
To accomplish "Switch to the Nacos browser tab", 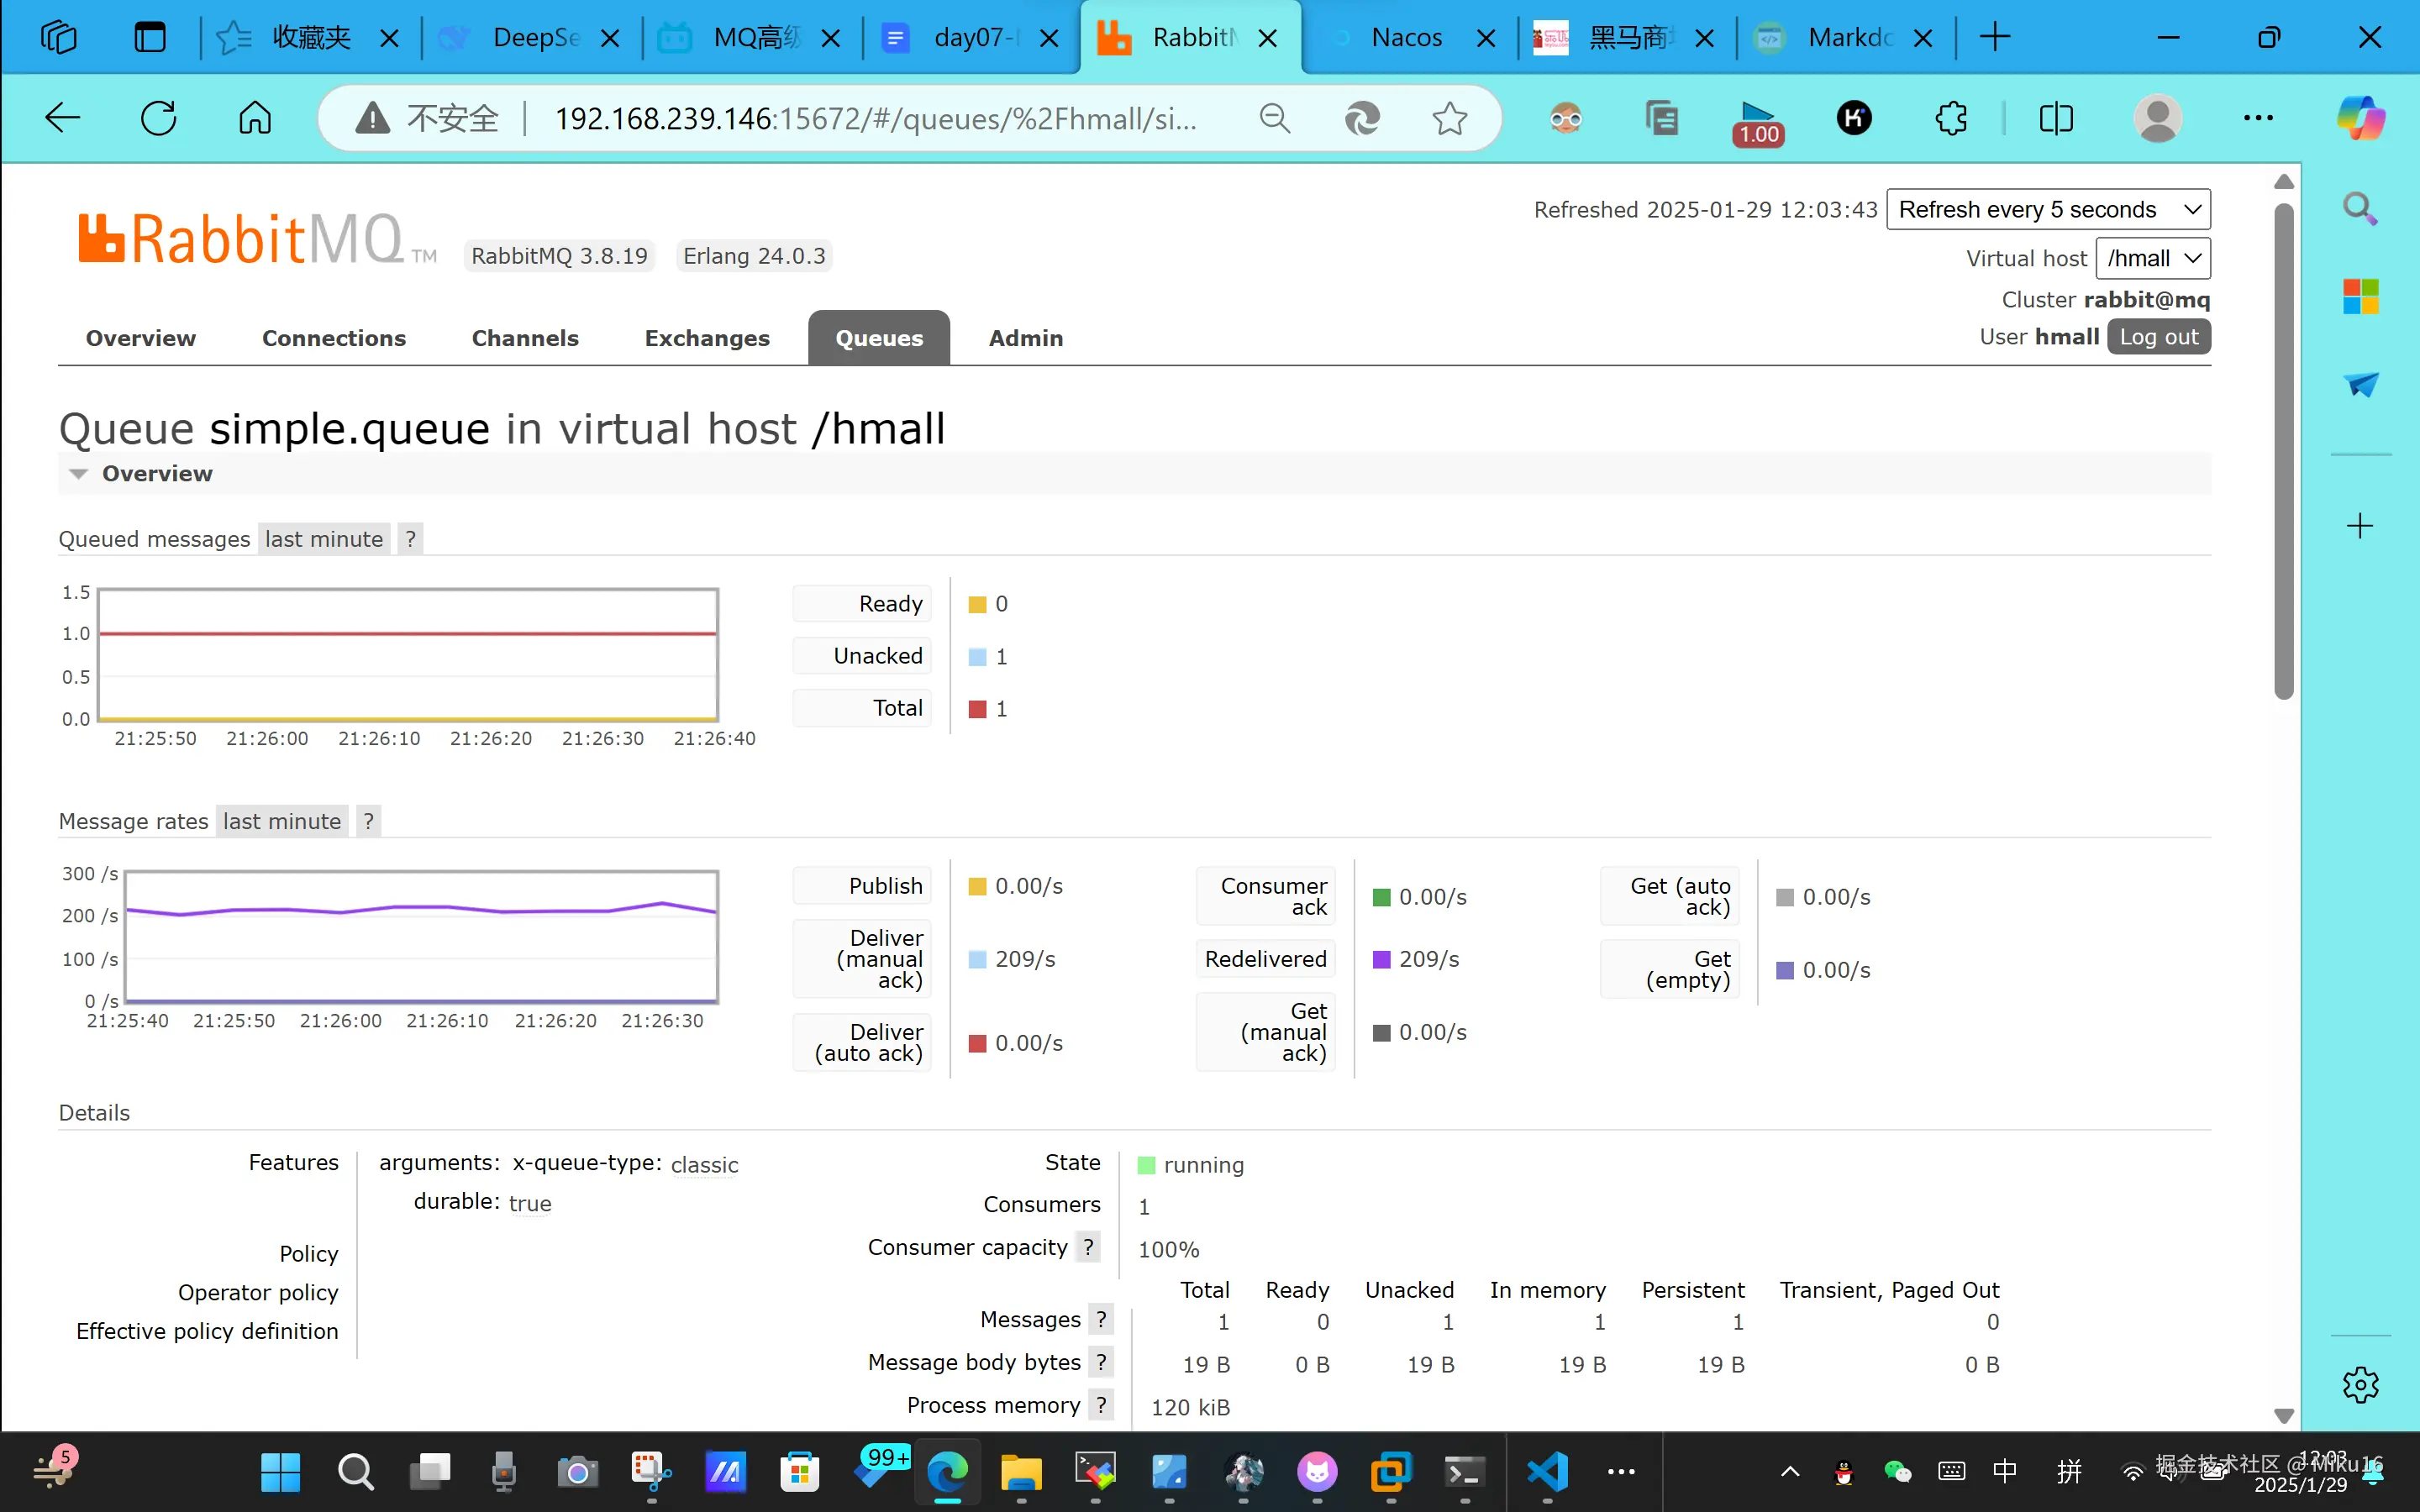I will click(x=1405, y=38).
